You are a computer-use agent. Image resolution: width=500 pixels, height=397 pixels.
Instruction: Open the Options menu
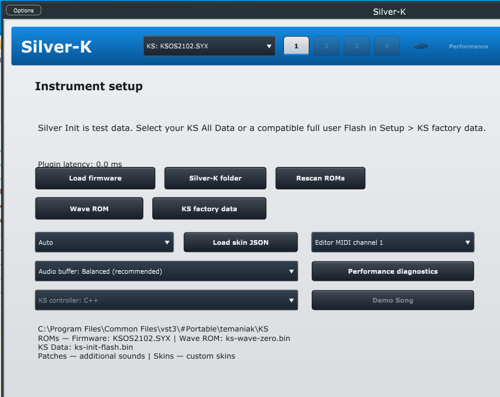click(24, 10)
